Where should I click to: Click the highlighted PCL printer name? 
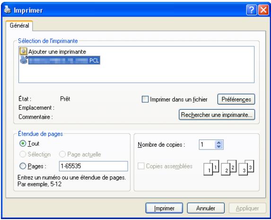pyautogui.click(x=64, y=61)
